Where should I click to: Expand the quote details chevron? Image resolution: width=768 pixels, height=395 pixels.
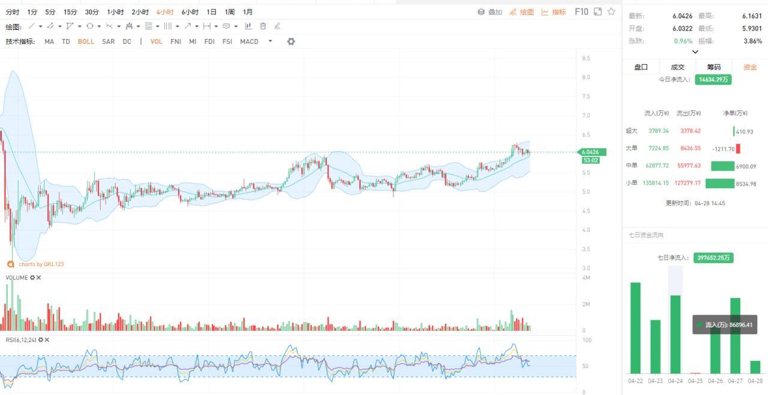click(695, 52)
